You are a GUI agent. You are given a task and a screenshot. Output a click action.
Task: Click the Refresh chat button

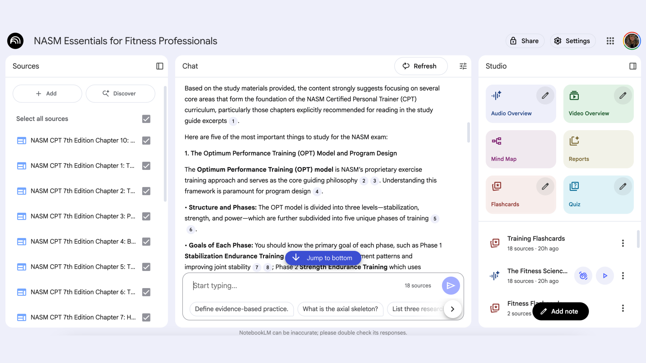[421, 66]
